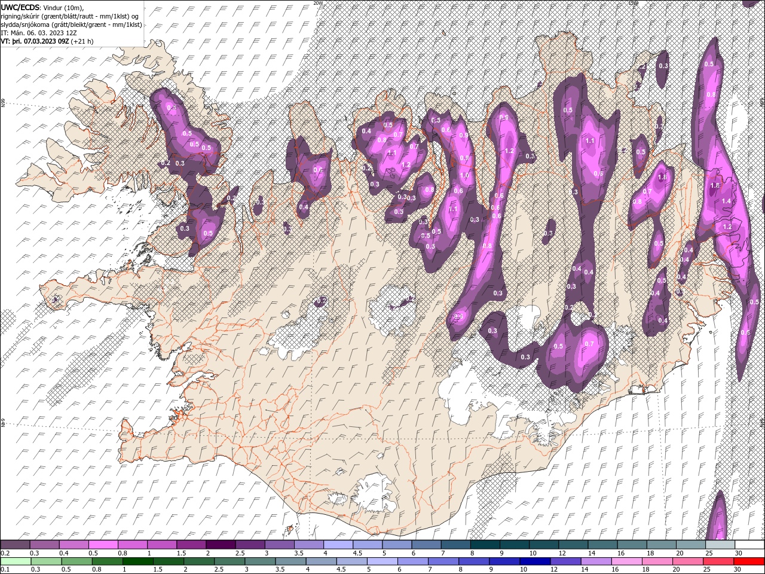
Task: Pick lower legend swatch between 2.5 and 3
Action: pyautogui.click(x=229, y=561)
